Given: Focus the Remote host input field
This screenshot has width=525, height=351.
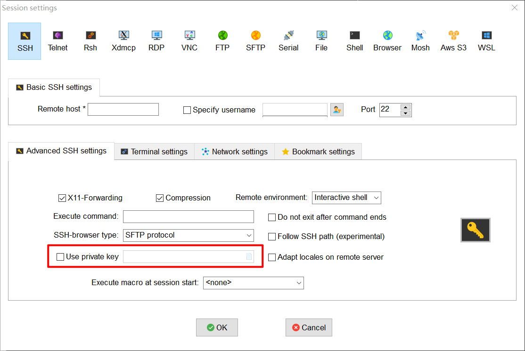Looking at the screenshot, I should click(123, 109).
